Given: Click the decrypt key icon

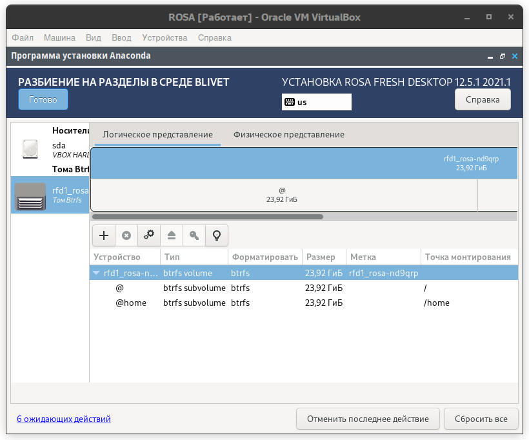Looking at the screenshot, I should point(194,235).
